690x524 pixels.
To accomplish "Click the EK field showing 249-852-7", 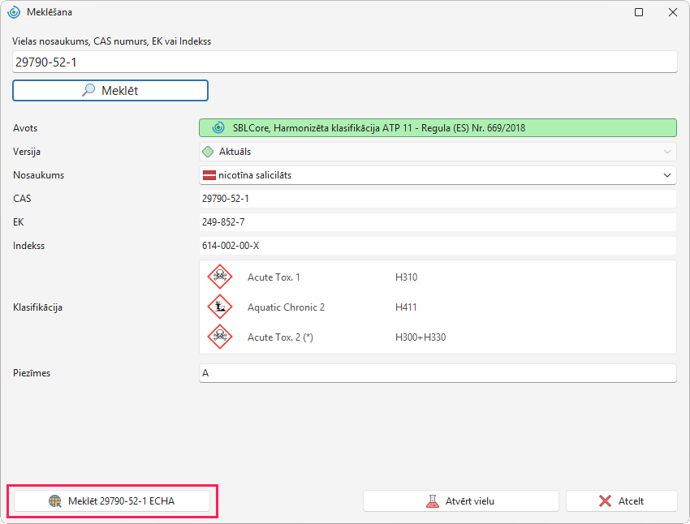I will tap(438, 222).
